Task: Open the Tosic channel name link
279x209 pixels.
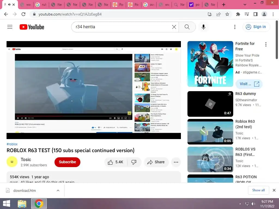Action: (26, 159)
